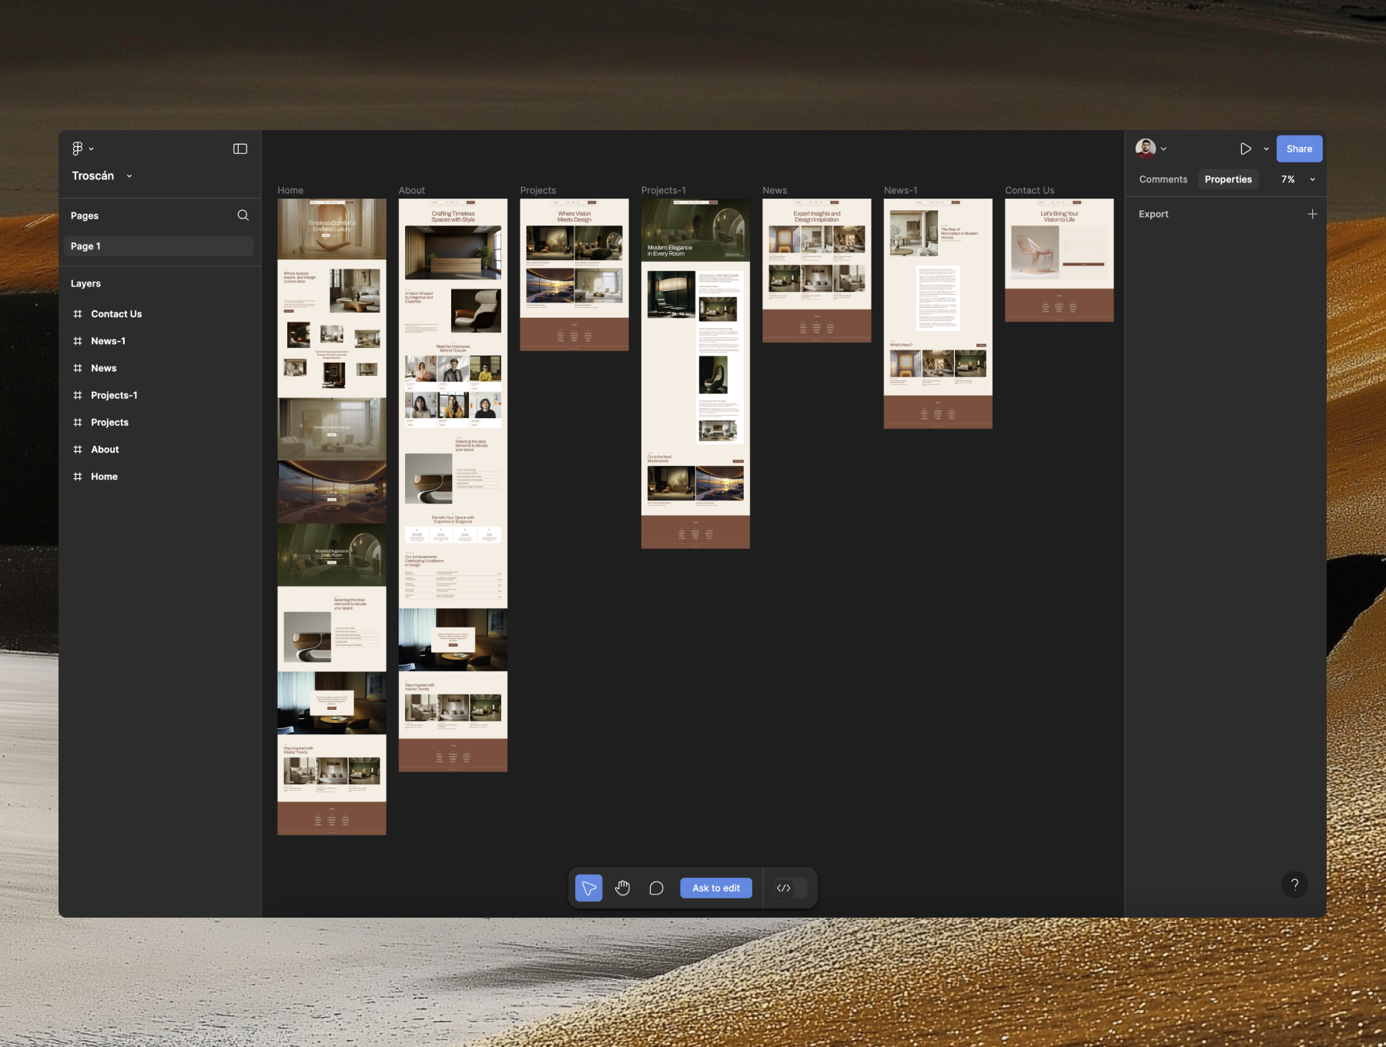Collapse the left sidebar panel icon
Screen dimensions: 1386x1047
tap(240, 149)
